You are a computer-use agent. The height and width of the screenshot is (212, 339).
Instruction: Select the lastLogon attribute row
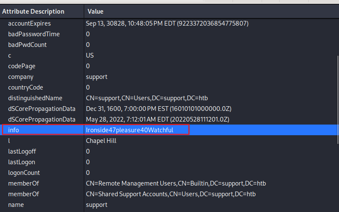(168, 162)
